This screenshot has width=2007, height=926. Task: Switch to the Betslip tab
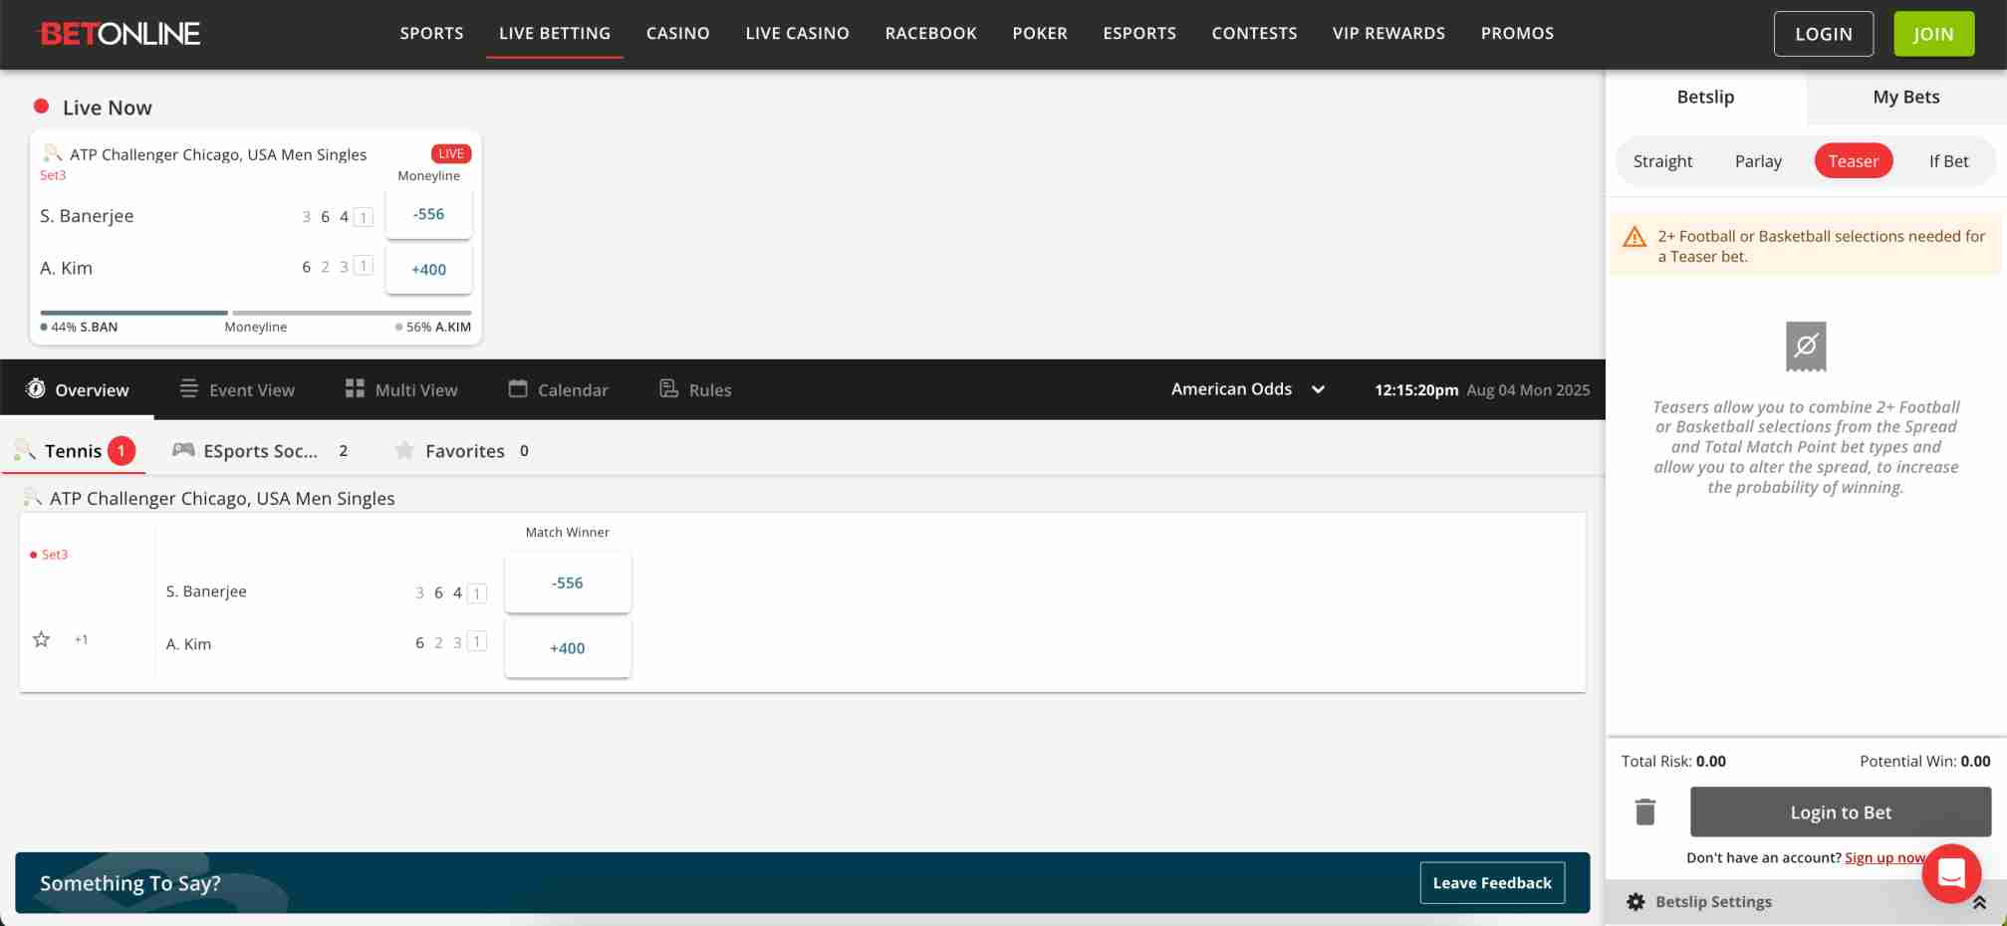pyautogui.click(x=1705, y=97)
